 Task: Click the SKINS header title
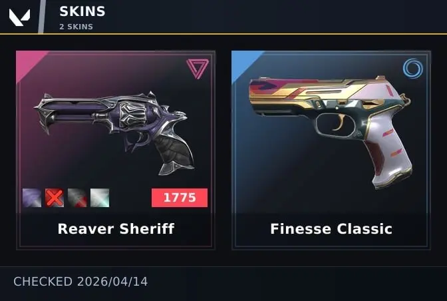click(x=82, y=11)
